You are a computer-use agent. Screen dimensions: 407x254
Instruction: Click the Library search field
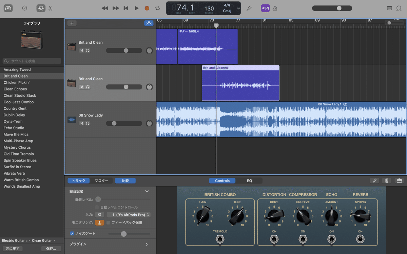coord(32,61)
